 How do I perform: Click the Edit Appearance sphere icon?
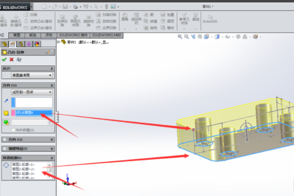click(x=238, y=37)
